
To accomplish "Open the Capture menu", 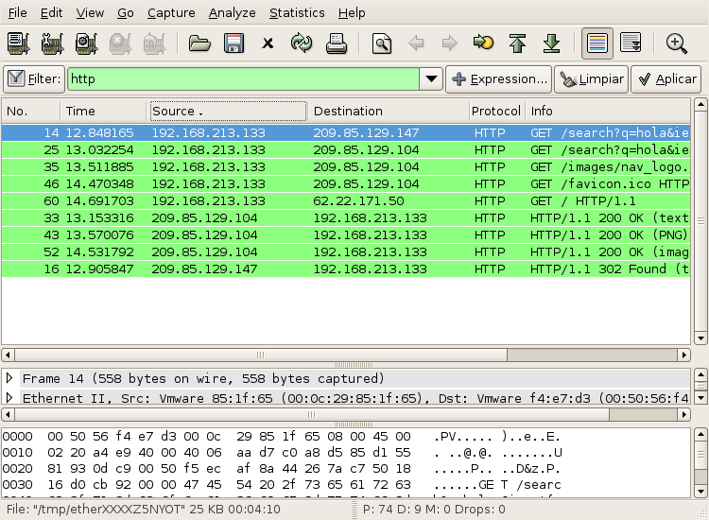I will coord(171,13).
